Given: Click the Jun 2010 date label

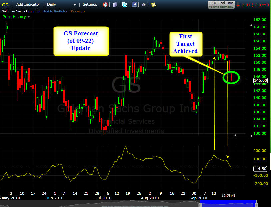Looking at the screenshot, I should [x=55, y=198].
